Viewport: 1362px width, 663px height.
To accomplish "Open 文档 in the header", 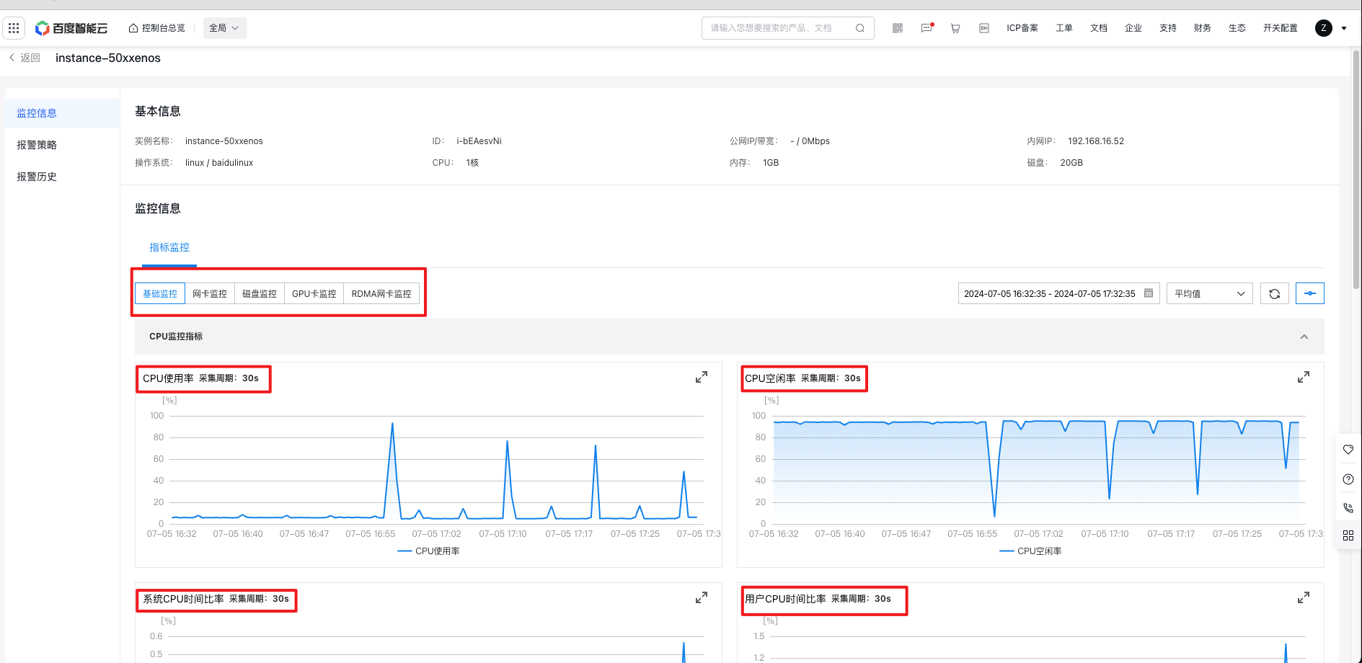I will pos(1099,28).
